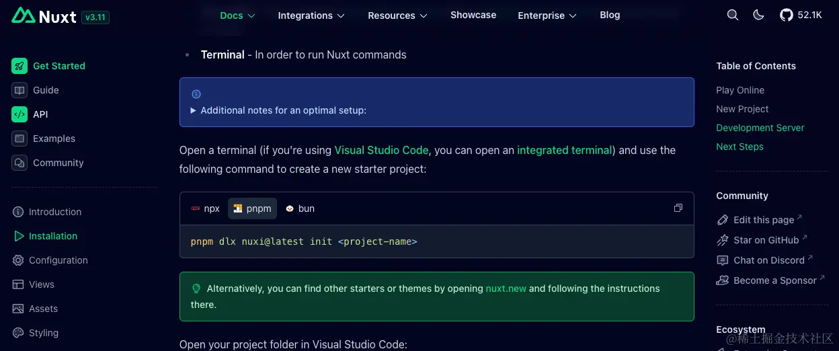Click the Guide book icon
This screenshot has height=351, width=839.
[19, 90]
